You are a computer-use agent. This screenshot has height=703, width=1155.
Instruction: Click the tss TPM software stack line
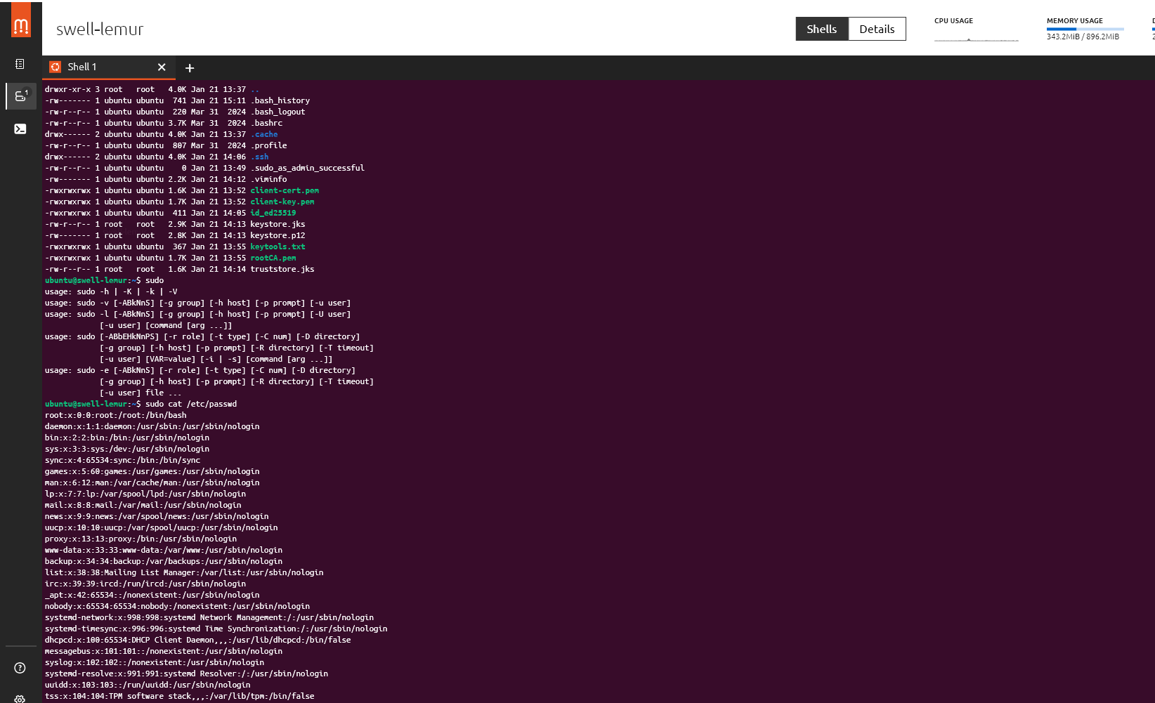(180, 696)
